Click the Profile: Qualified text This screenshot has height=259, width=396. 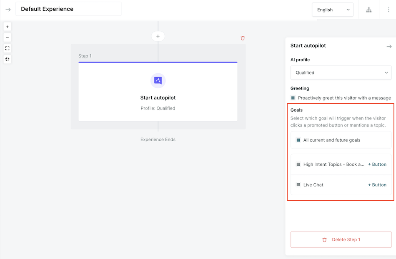click(x=158, y=108)
